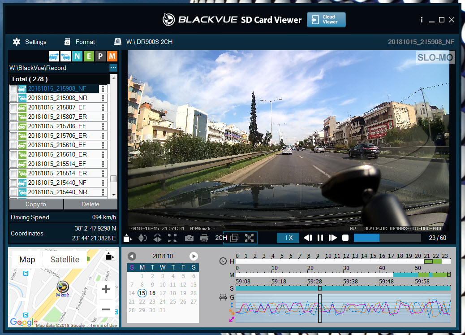This screenshot has width=465, height=335.
Task: Zoom out on the map
Action: click(x=106, y=309)
